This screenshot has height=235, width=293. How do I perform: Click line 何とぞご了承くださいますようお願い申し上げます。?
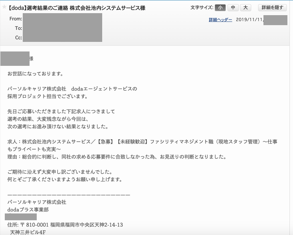pos(65,180)
